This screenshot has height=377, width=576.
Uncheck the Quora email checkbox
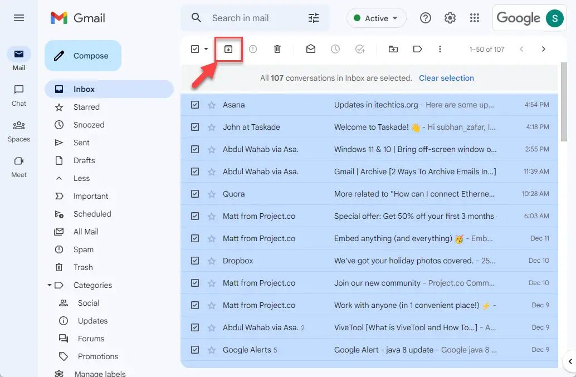click(195, 194)
